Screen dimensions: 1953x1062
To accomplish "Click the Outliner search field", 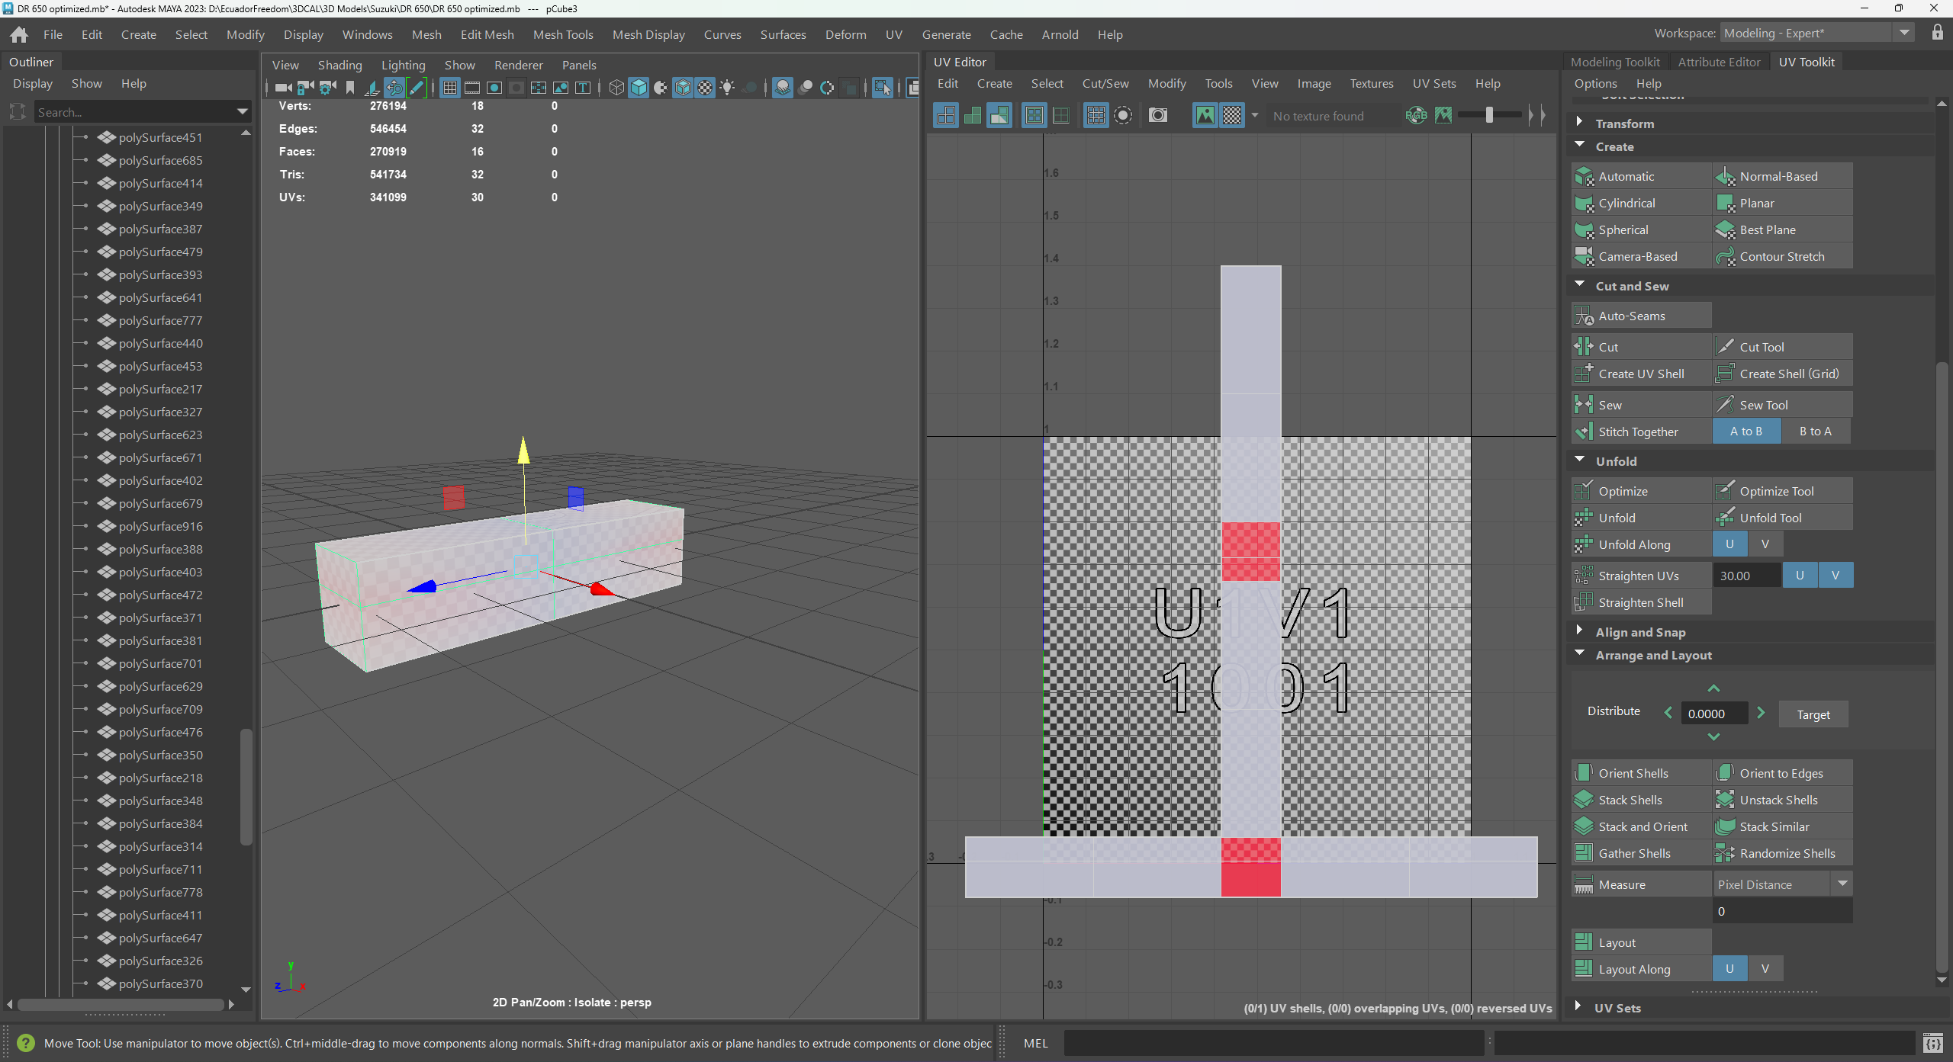I will tap(143, 112).
